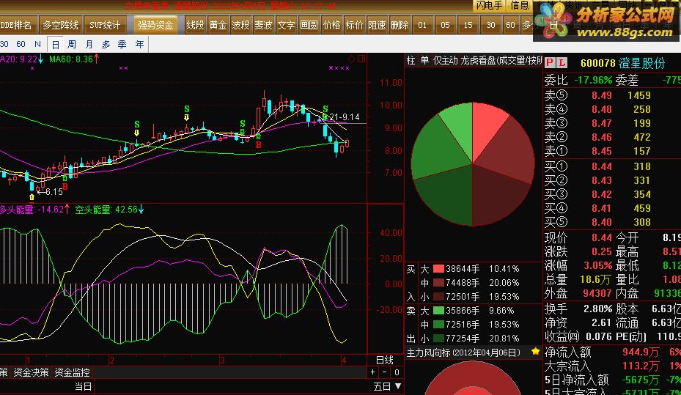Select the 黄金 golden ratio tool

tap(218, 25)
